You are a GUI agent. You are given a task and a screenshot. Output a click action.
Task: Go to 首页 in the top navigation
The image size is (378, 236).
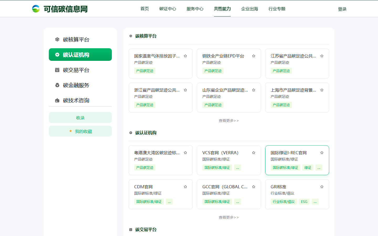(x=145, y=9)
